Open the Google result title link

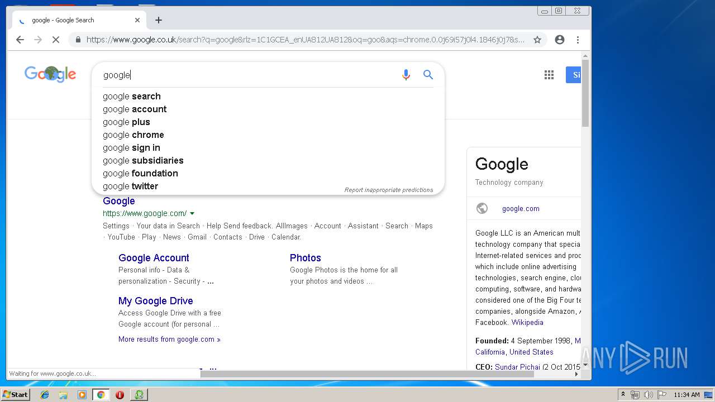point(118,201)
